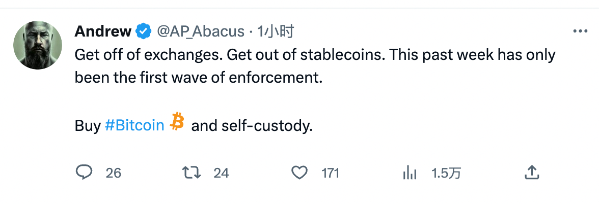
Task: Click the retweet count 24
Action: 221,173
